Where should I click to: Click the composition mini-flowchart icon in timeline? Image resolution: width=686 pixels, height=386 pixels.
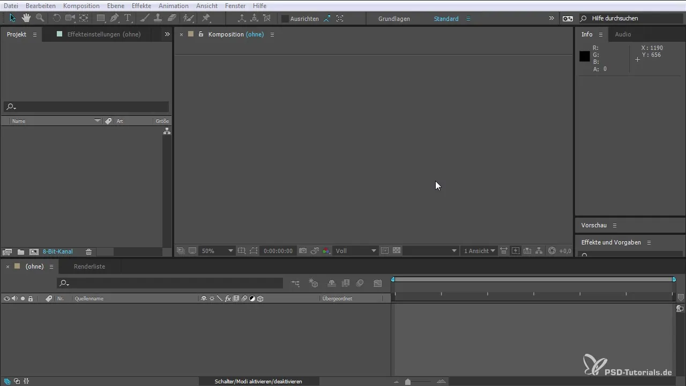tap(295, 283)
